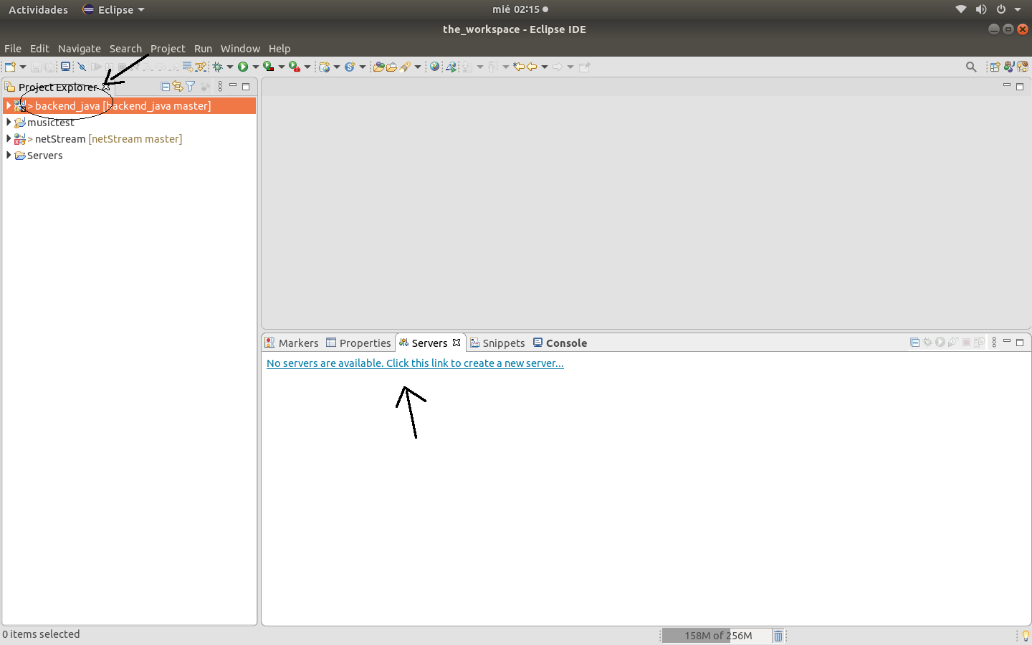Toggle Skip All Breakpoints
This screenshot has width=1032, height=645.
click(x=82, y=67)
